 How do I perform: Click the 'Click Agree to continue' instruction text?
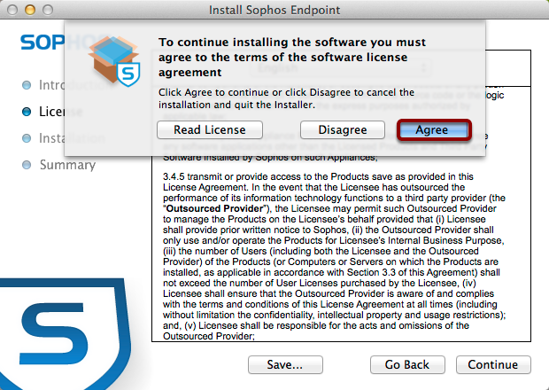click(286, 98)
